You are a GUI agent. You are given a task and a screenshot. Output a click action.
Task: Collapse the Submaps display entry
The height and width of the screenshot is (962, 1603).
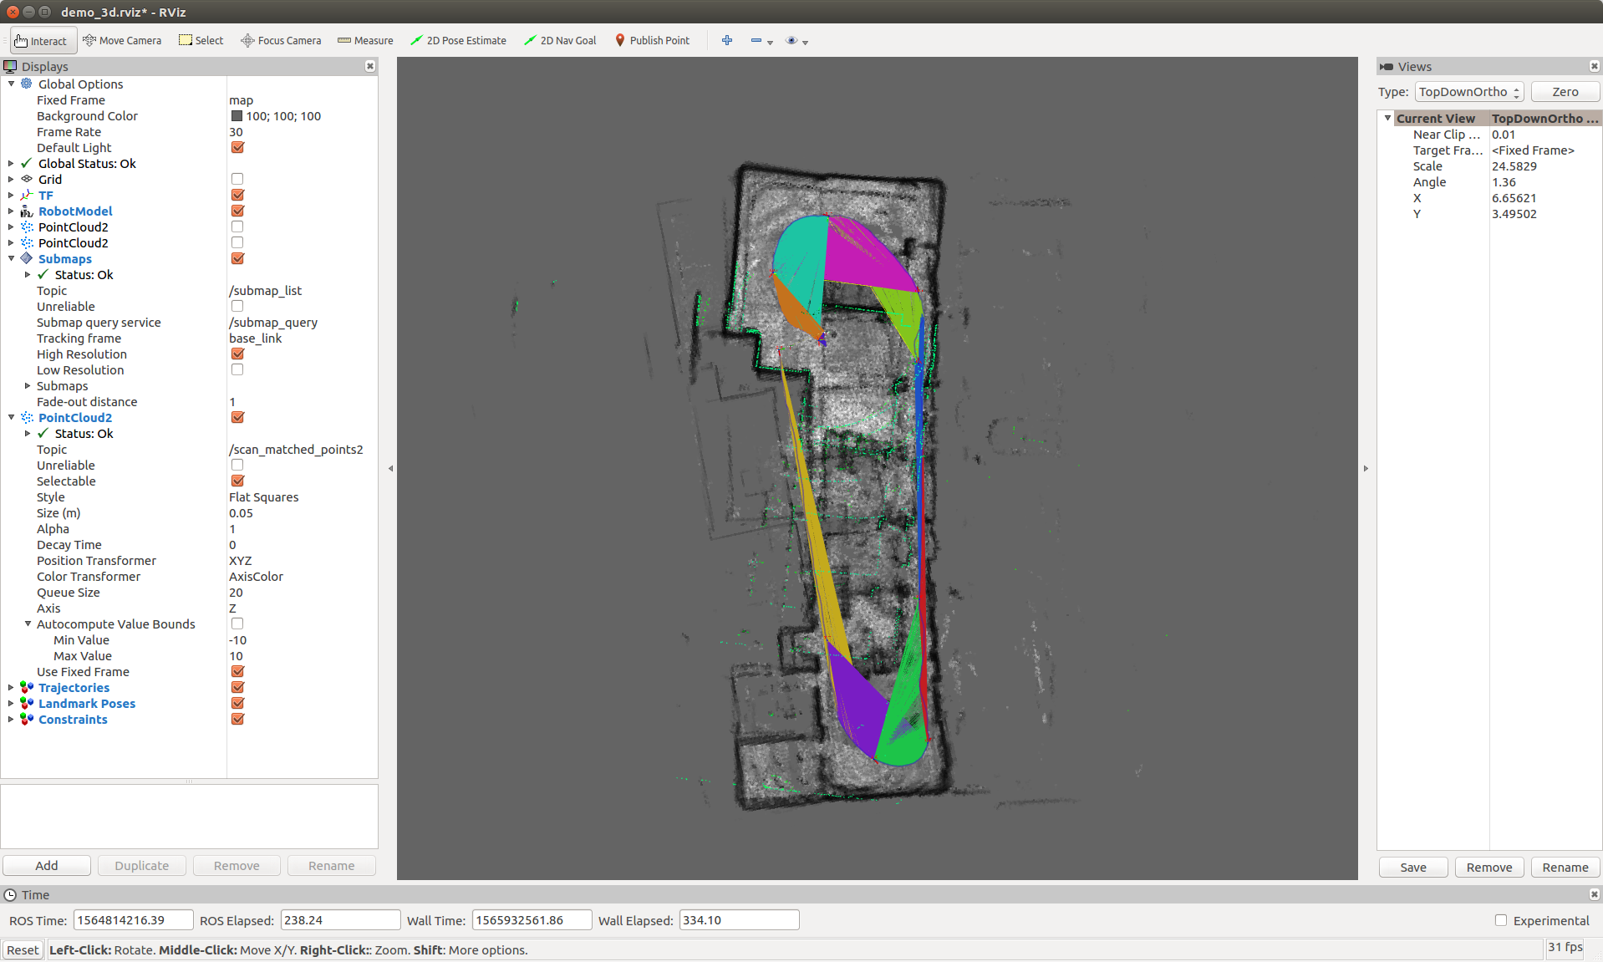click(x=10, y=258)
